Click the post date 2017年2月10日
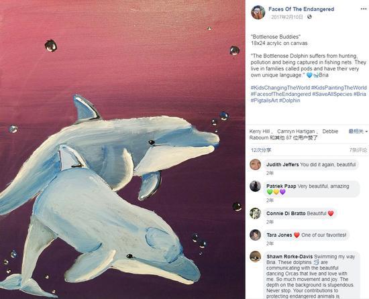Viewport: 369px width, 299px height. 287,17
